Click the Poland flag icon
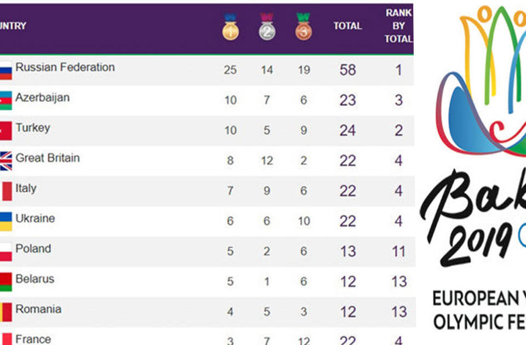 (x=5, y=252)
